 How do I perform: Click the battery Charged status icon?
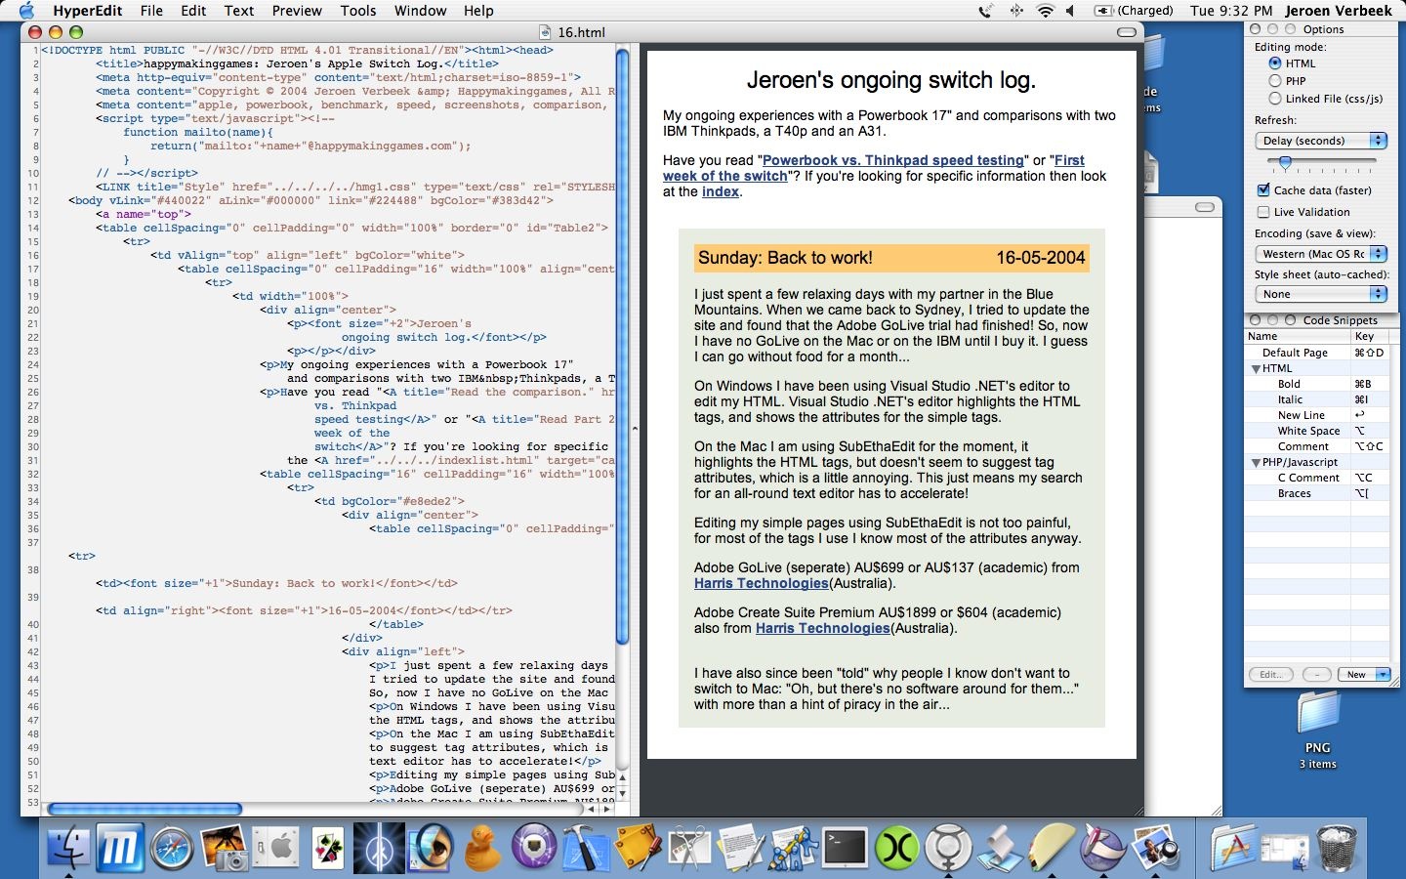click(x=1134, y=11)
